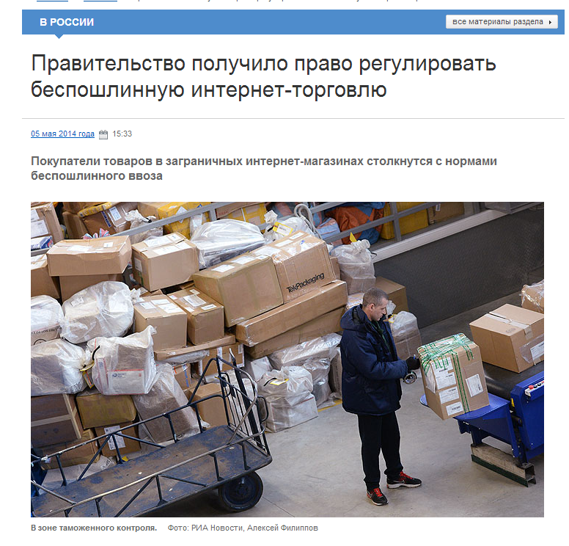This screenshot has width=569, height=546.
Task: Click the 15:33 publication time
Action: click(x=122, y=134)
